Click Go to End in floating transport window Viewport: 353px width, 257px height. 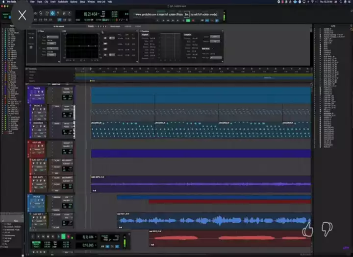click(53, 236)
